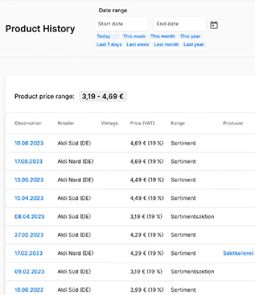Screen dimensions: 255x295
Task: Open the Sektkellerei producer link
Action: [238, 253]
